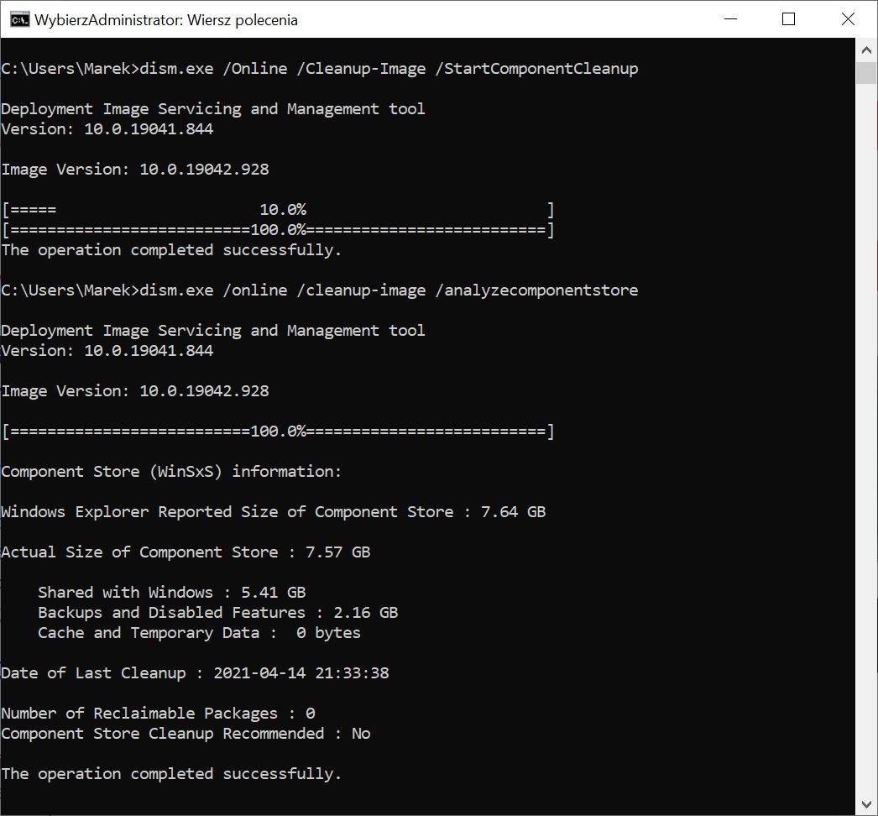Click 'Backups and Disabled Features' line
878x816 pixels.
coord(217,613)
